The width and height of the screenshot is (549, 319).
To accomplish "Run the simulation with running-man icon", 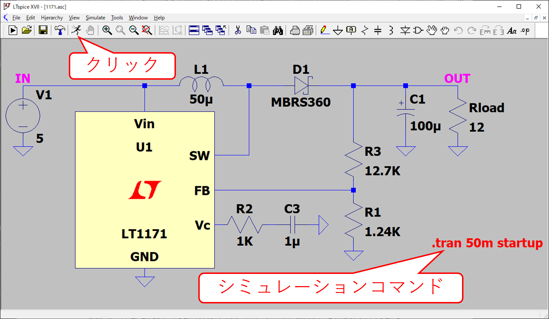I will (x=76, y=30).
